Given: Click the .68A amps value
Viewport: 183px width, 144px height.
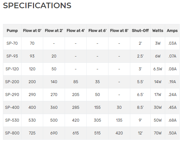Looking at the screenshot, I should pos(172,120).
